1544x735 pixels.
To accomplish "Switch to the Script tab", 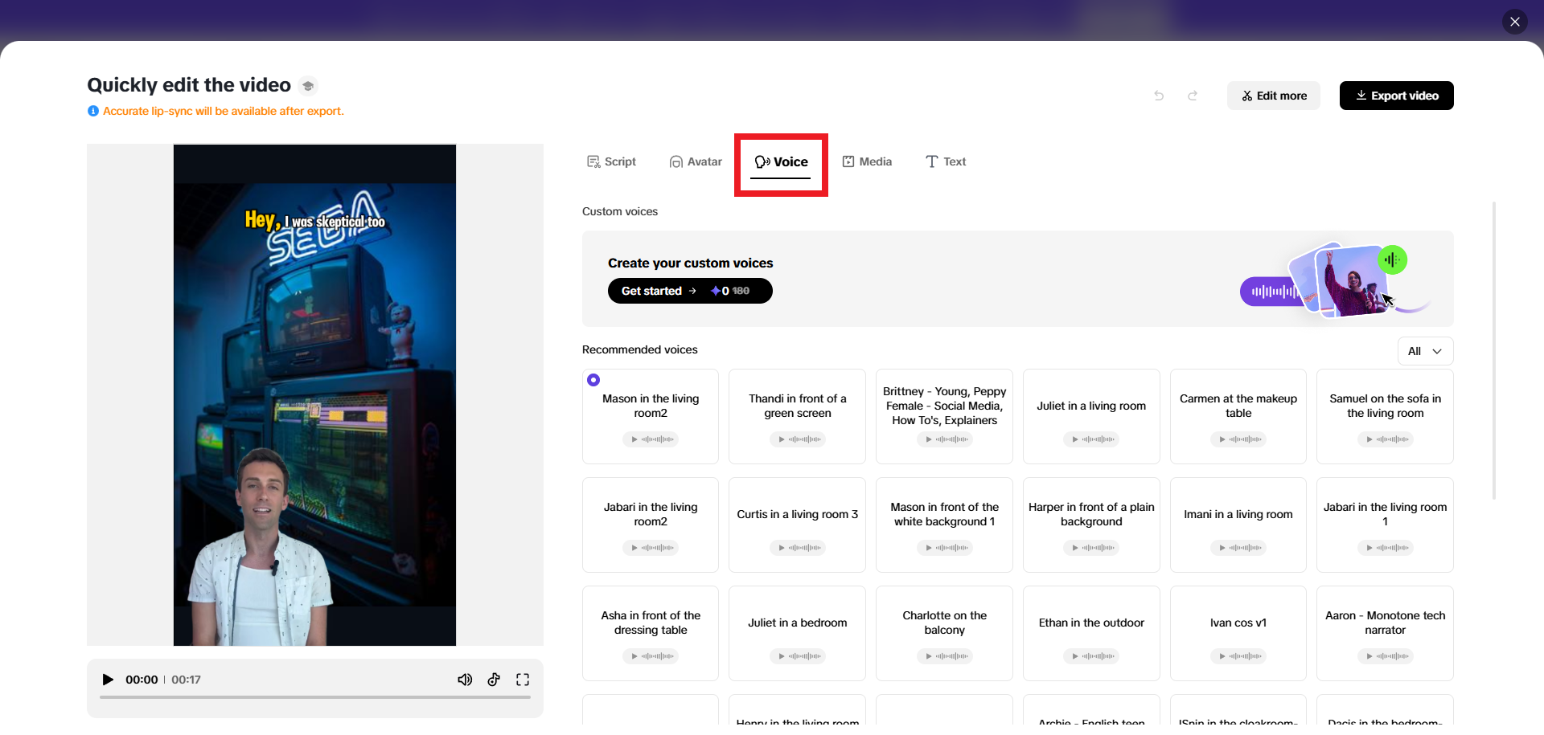I will pyautogui.click(x=611, y=161).
